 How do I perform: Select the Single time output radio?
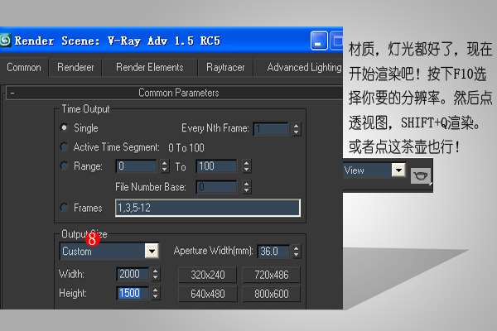64,127
